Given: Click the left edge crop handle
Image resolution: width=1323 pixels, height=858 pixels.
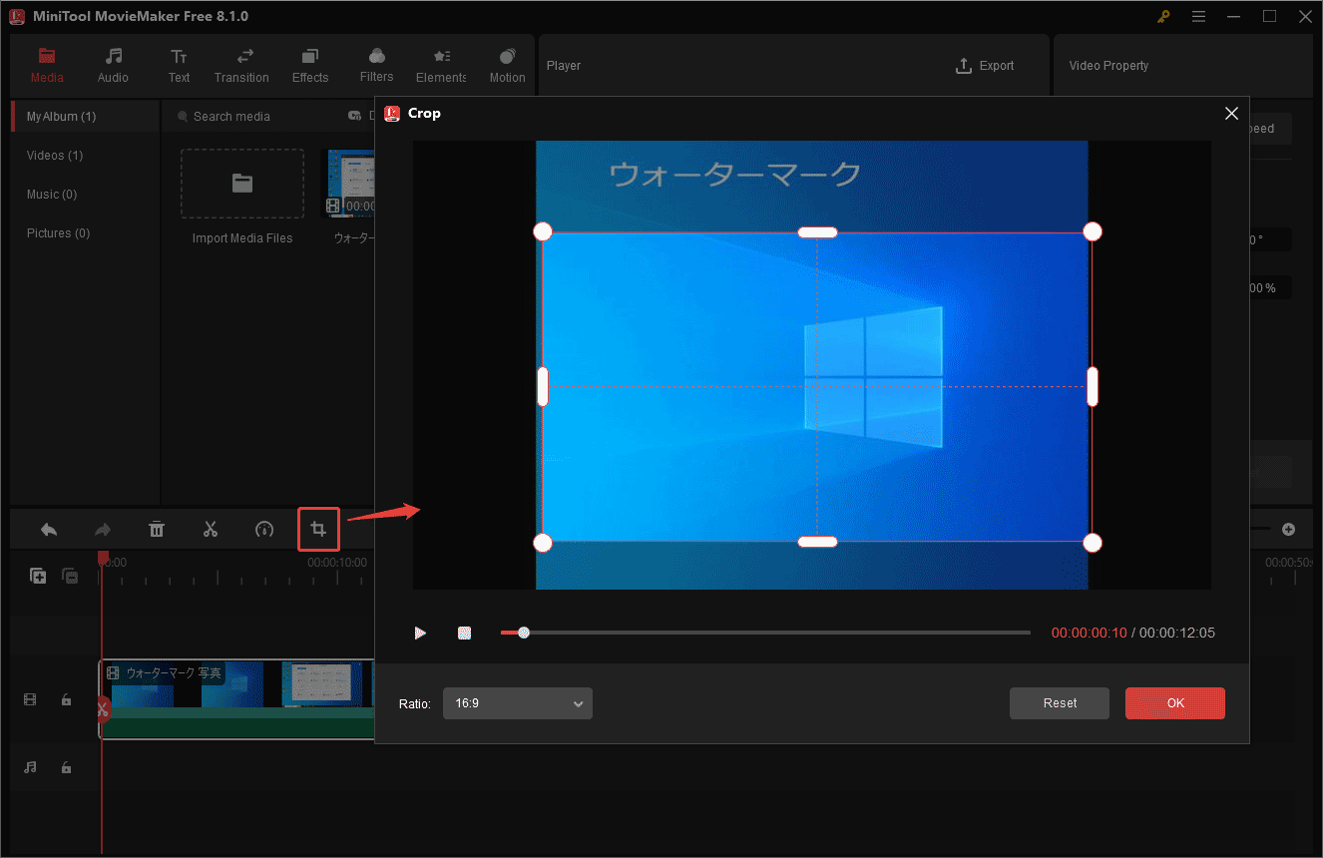Looking at the screenshot, I should pyautogui.click(x=543, y=387).
